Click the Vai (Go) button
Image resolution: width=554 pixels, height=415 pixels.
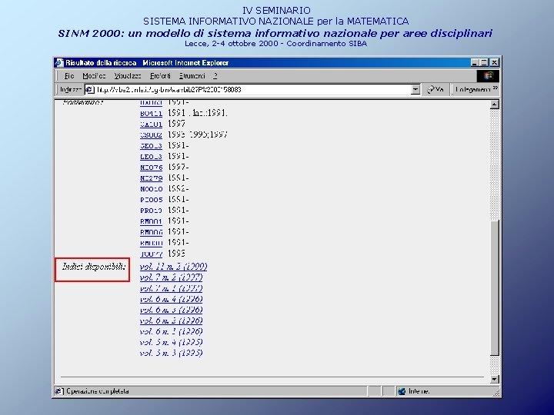coord(435,90)
